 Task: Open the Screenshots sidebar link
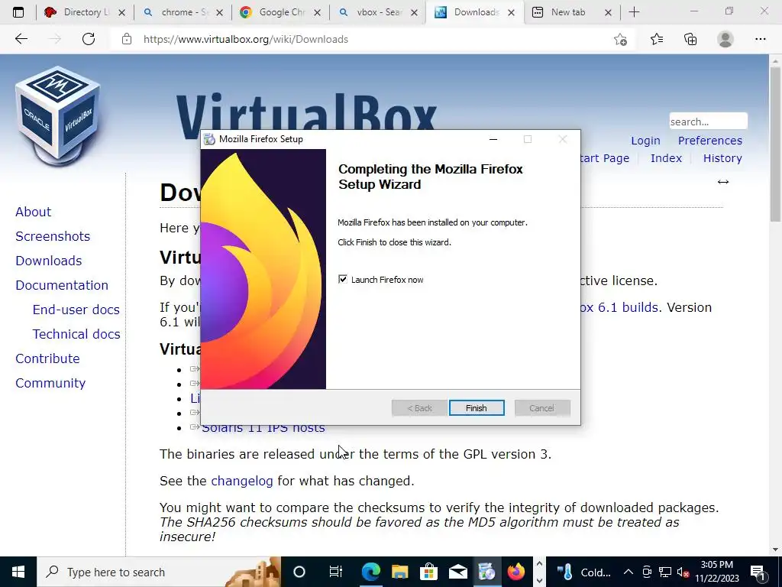(53, 236)
